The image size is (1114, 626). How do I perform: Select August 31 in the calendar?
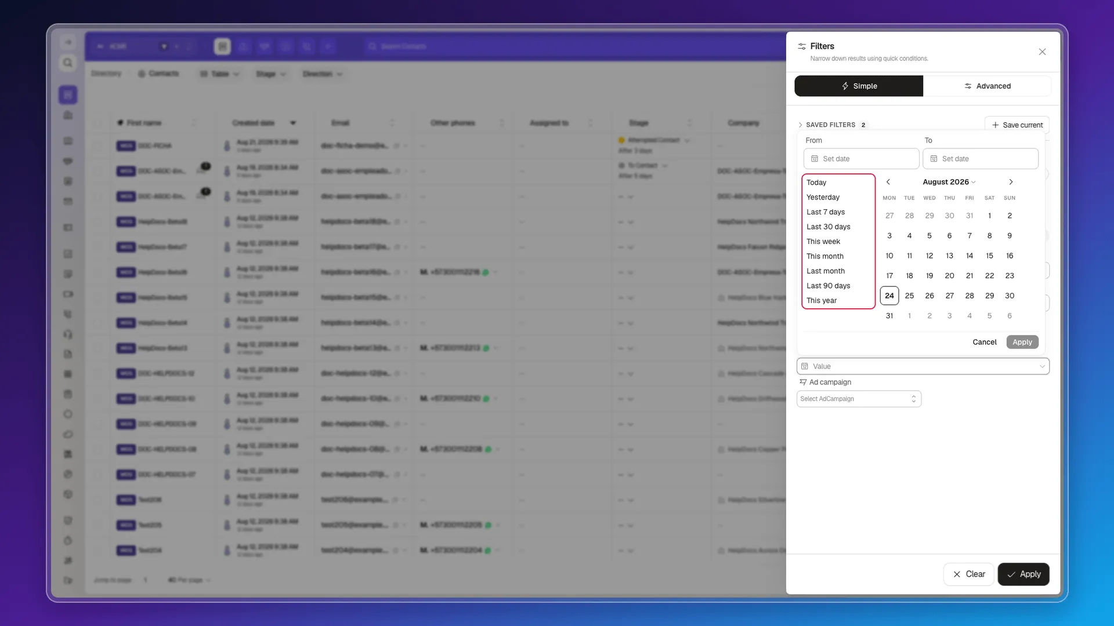(889, 316)
